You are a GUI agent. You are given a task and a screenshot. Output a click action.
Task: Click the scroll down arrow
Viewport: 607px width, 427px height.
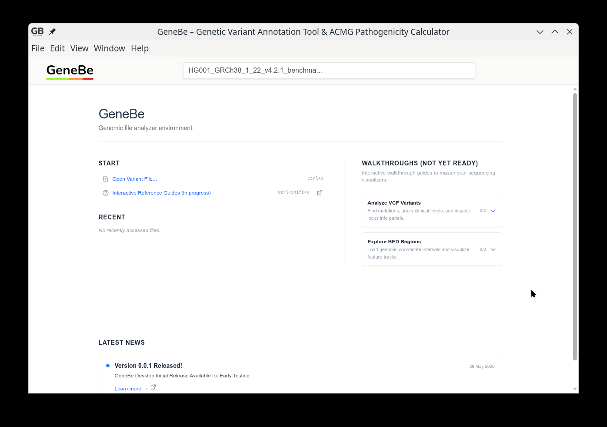[x=575, y=389]
